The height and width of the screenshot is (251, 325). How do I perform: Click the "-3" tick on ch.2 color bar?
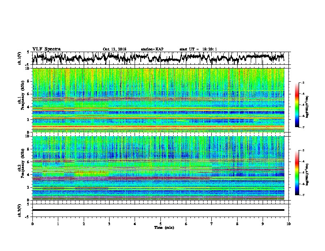[x=302, y=151]
